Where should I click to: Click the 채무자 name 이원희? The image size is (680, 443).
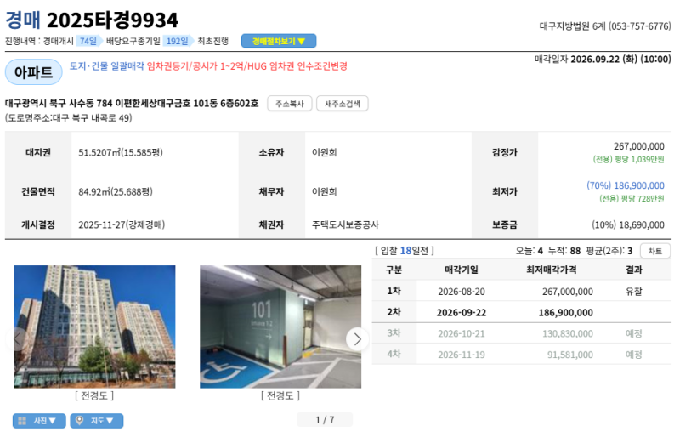click(325, 192)
